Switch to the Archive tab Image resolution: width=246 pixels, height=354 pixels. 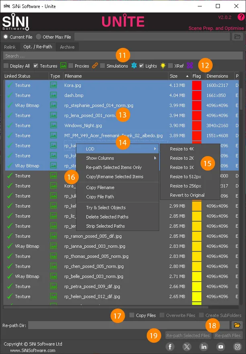(x=67, y=47)
